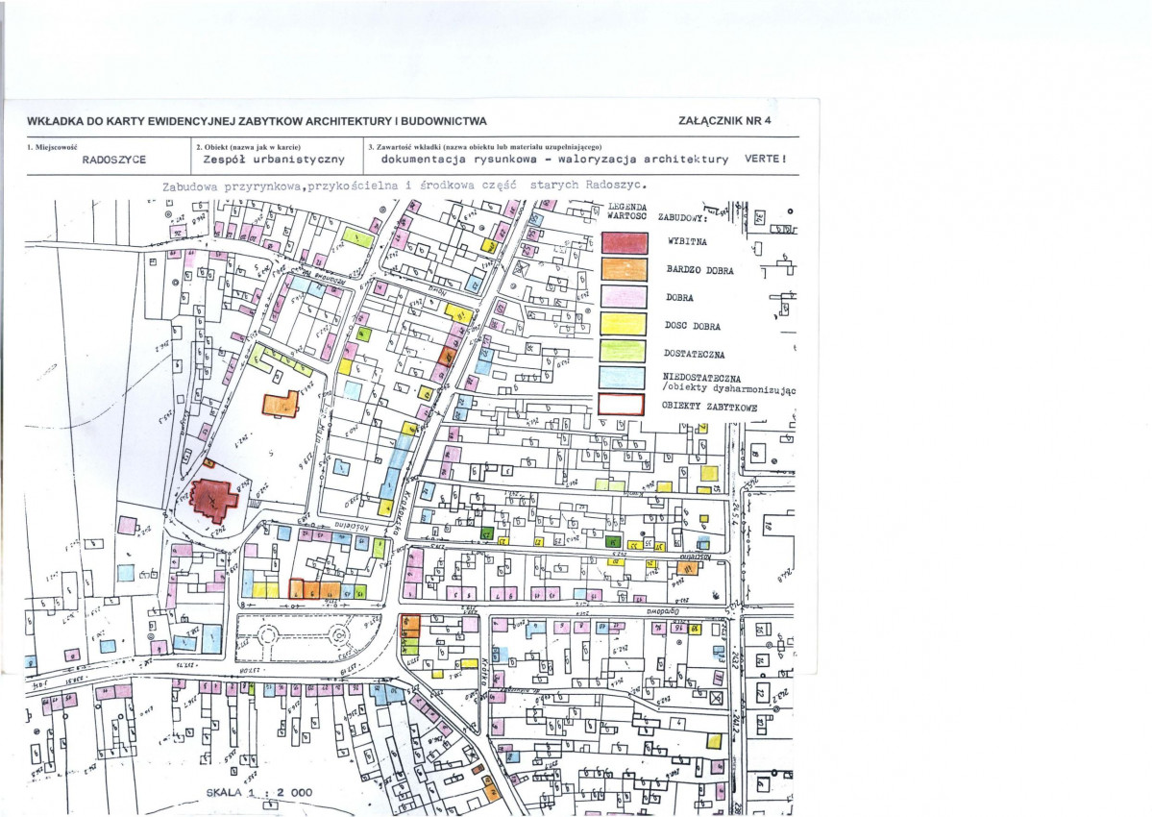Click the 'DOBRA' legend label
Screen dimensions: 1152x817
click(679, 298)
